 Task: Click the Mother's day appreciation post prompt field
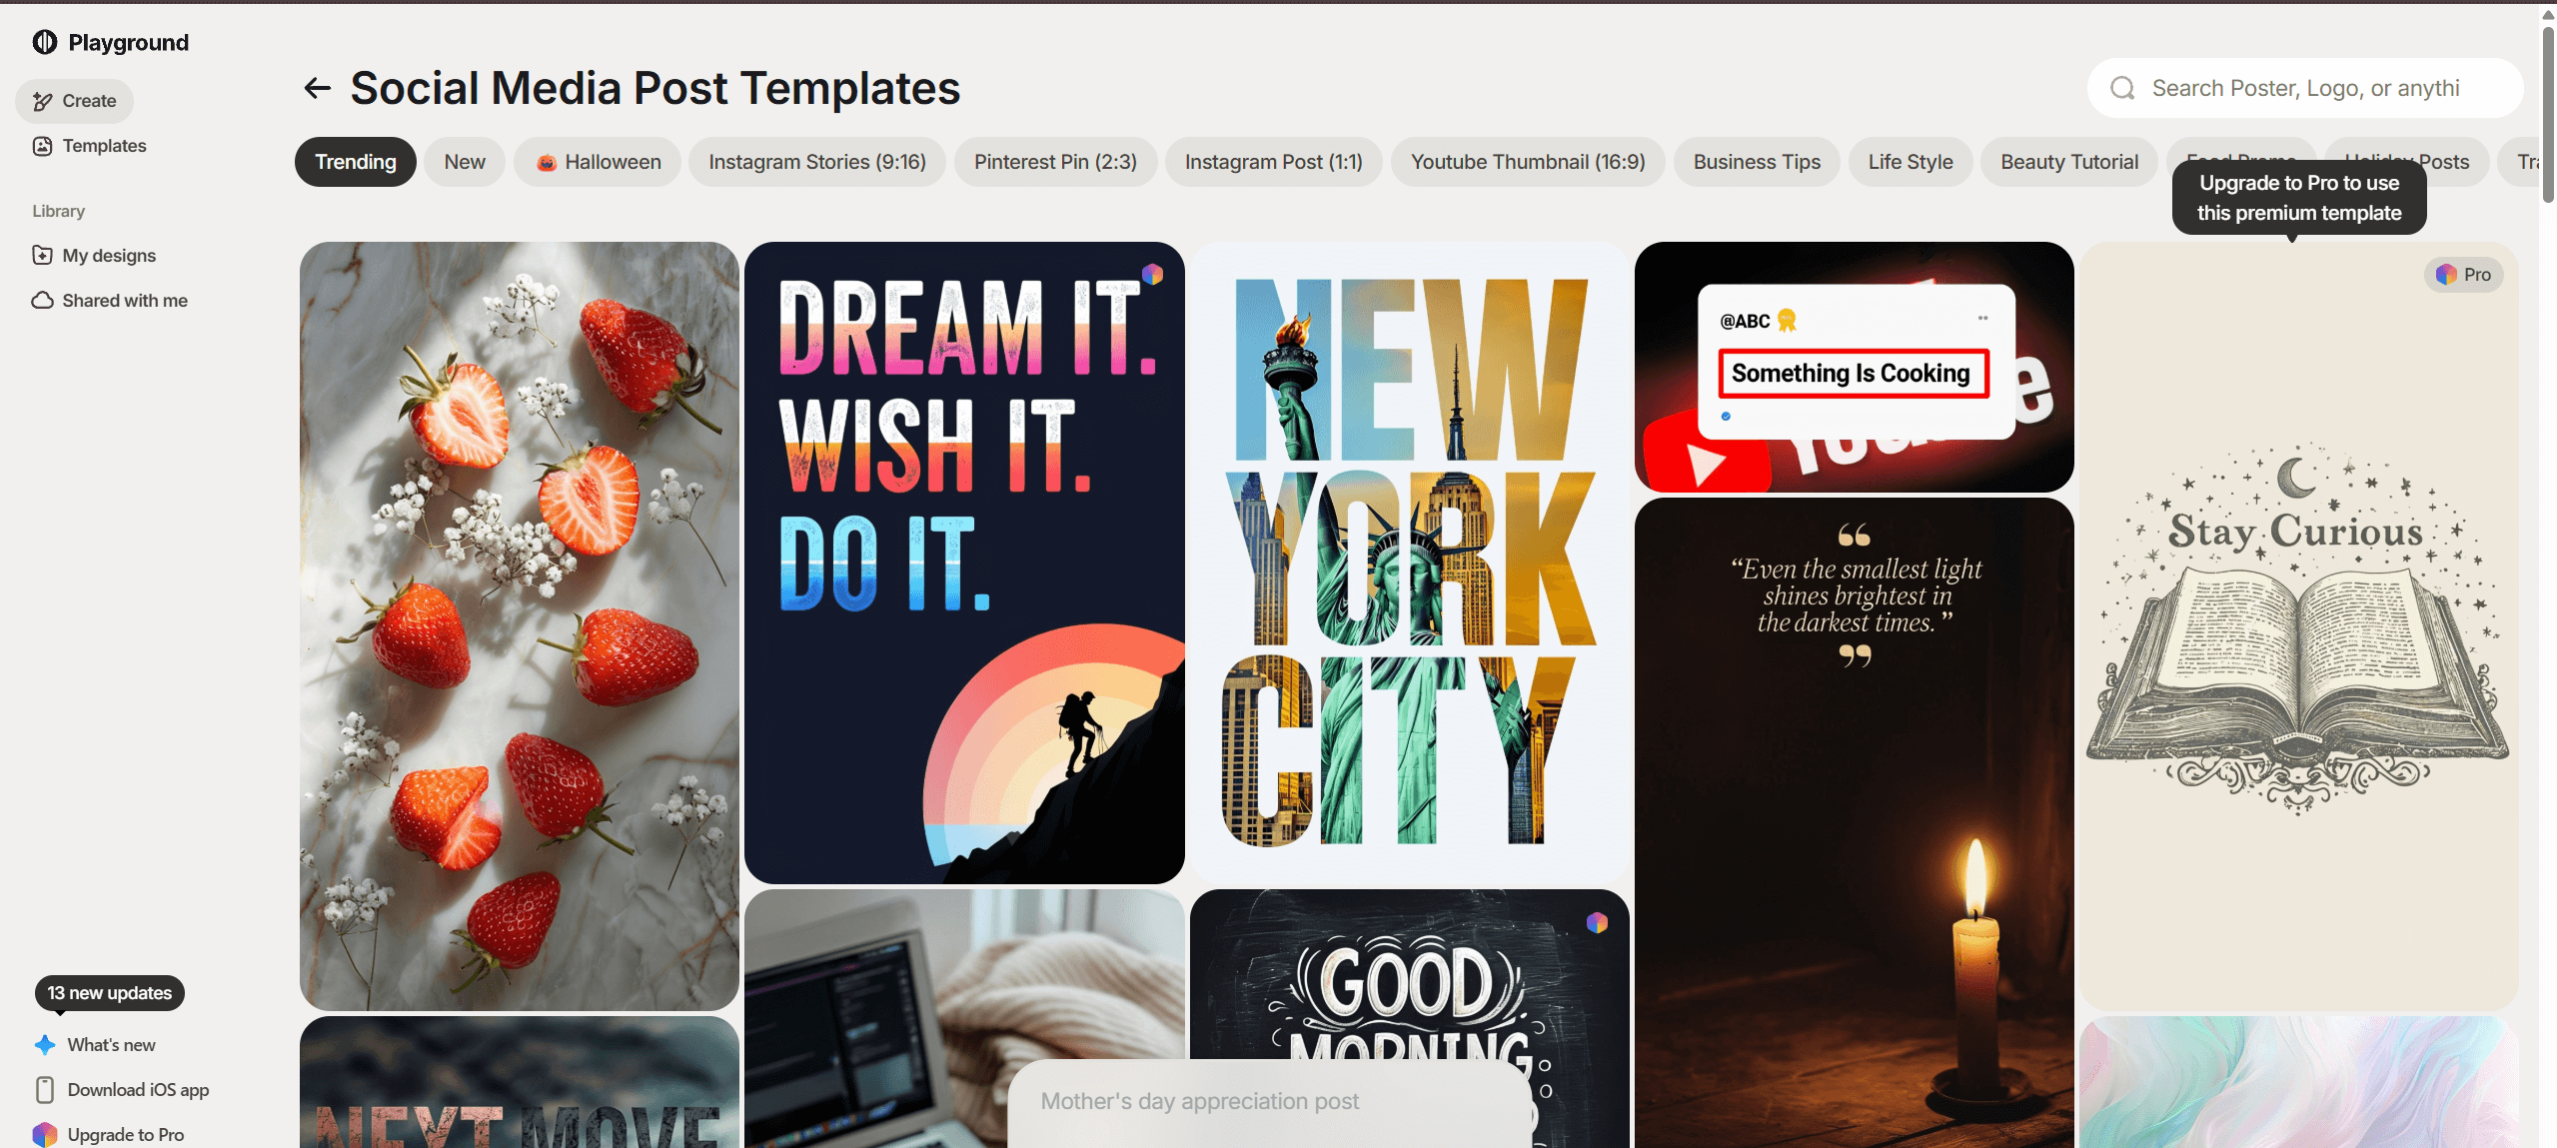1269,1103
